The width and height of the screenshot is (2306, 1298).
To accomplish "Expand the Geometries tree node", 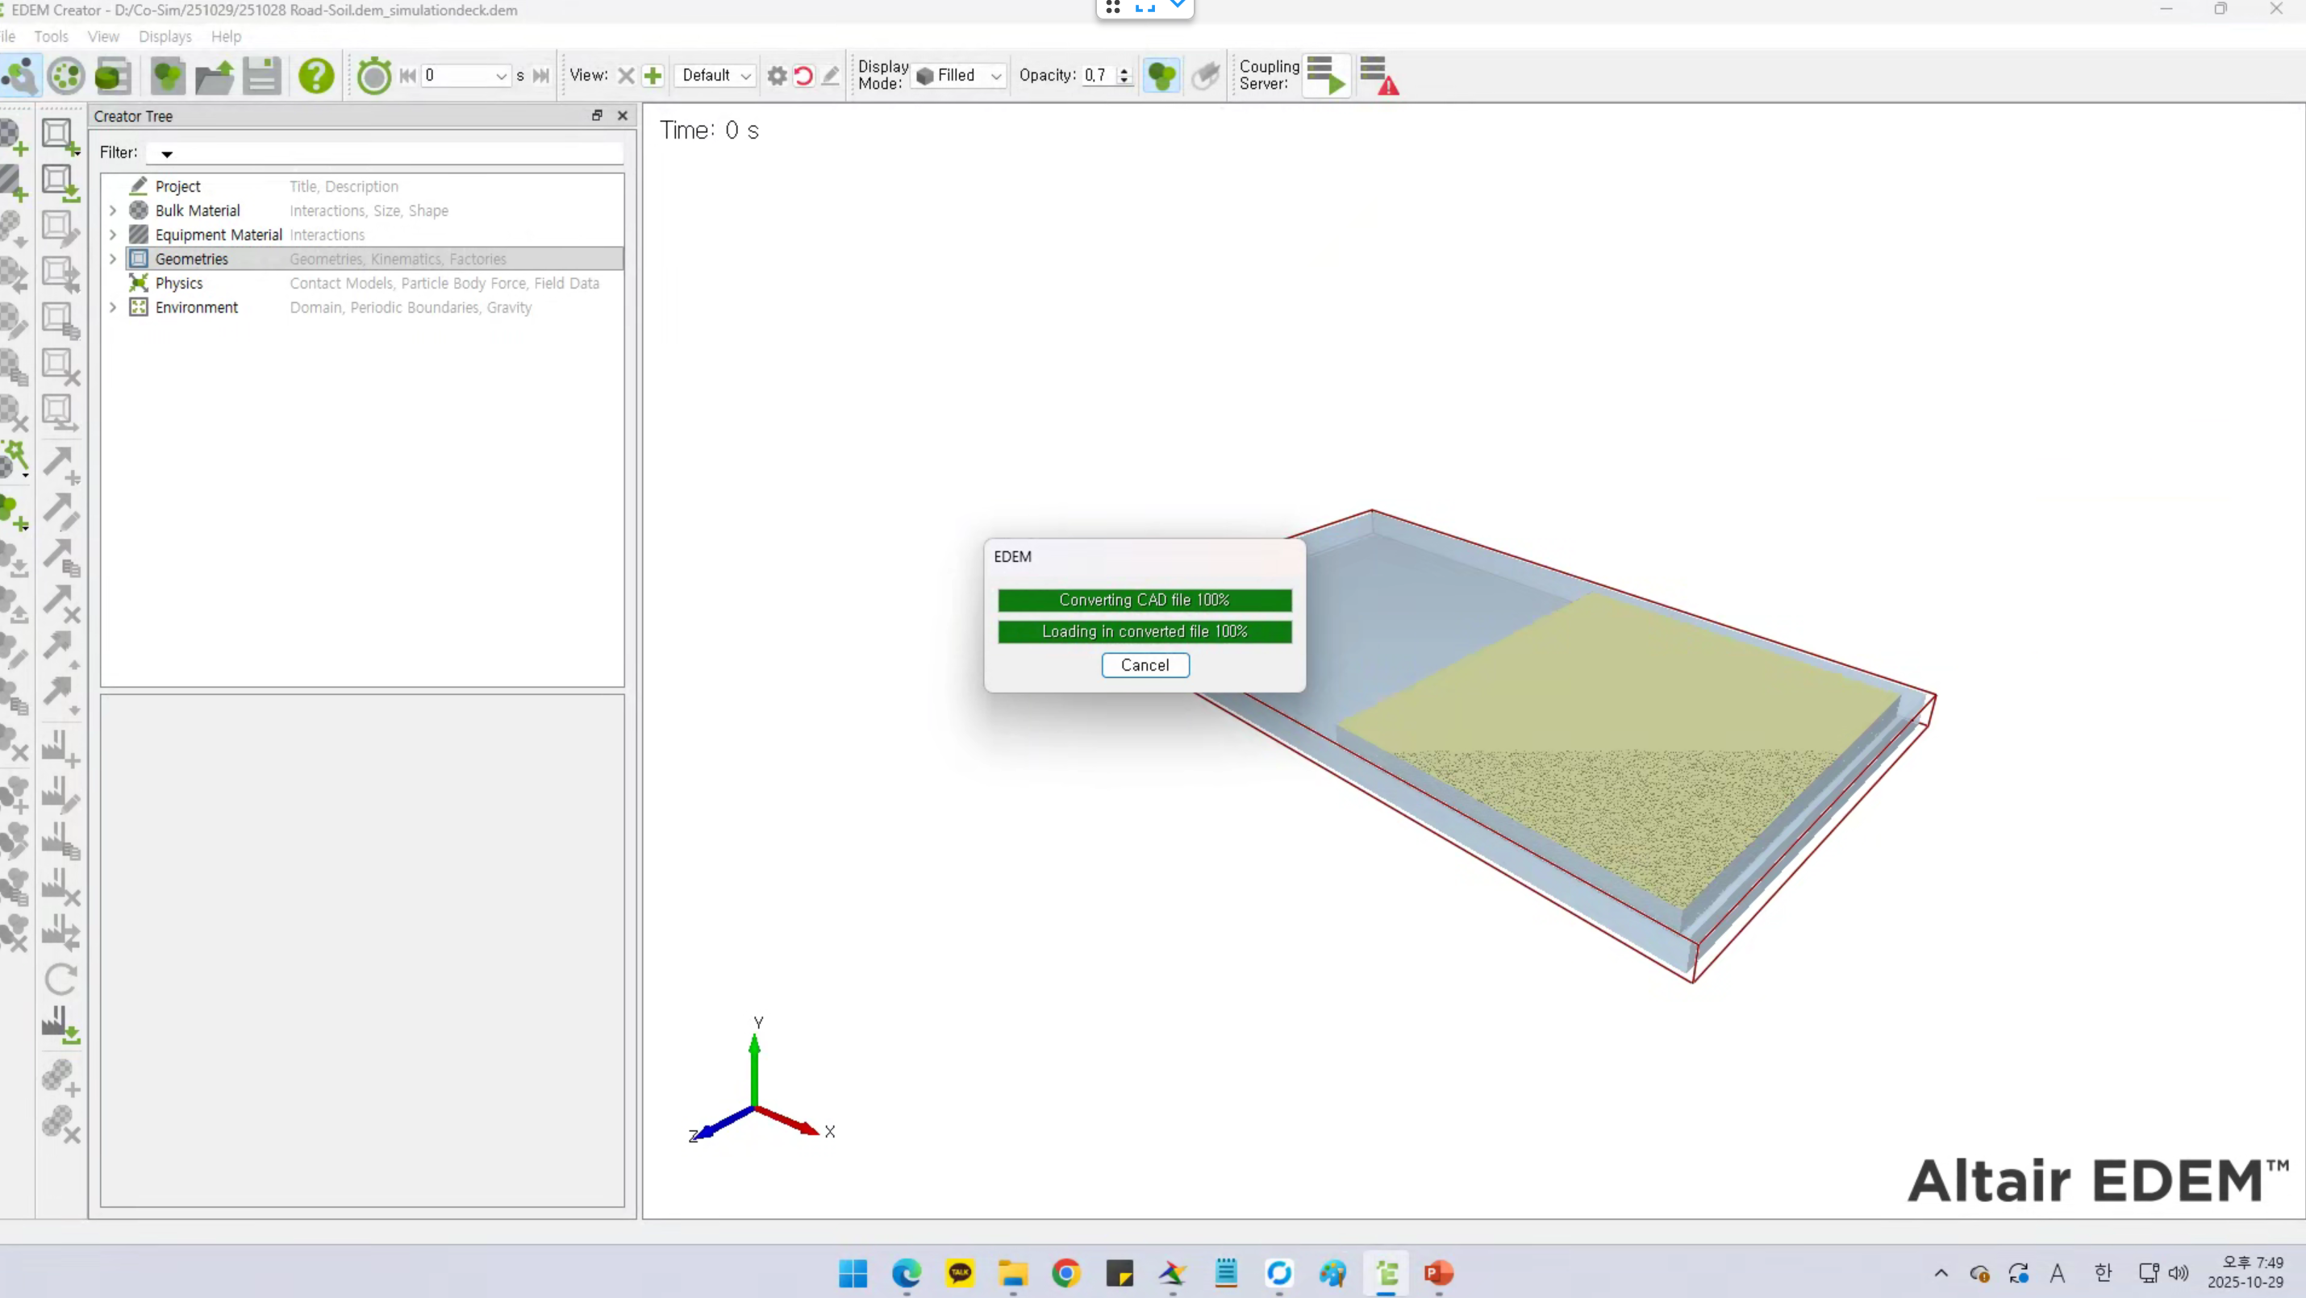I will (x=113, y=260).
